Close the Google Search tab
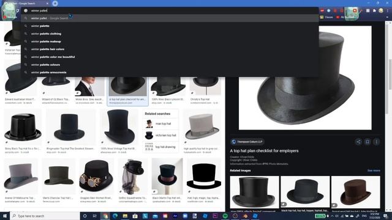The height and width of the screenshot is (220, 392). (48, 4)
